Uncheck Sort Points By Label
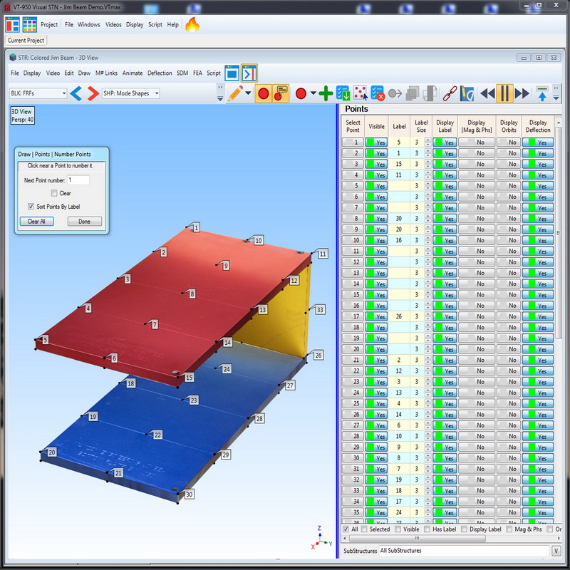 tap(31, 207)
